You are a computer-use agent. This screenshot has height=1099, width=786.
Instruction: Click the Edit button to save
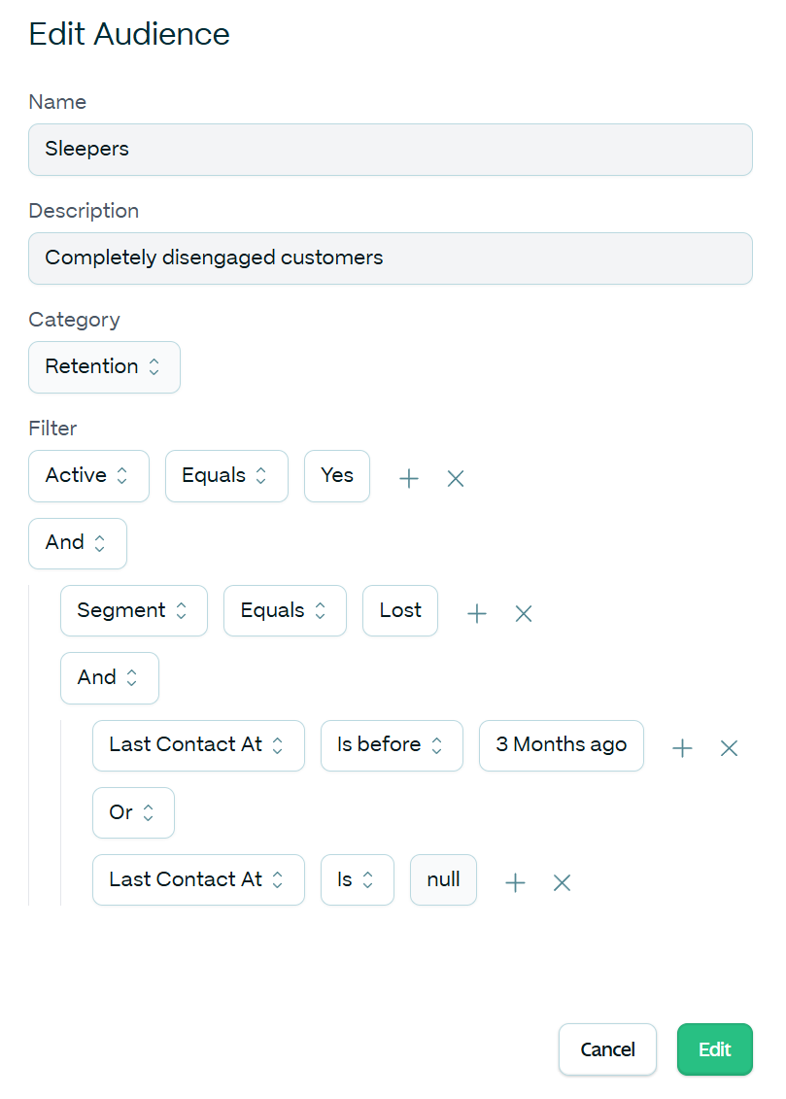point(714,1049)
